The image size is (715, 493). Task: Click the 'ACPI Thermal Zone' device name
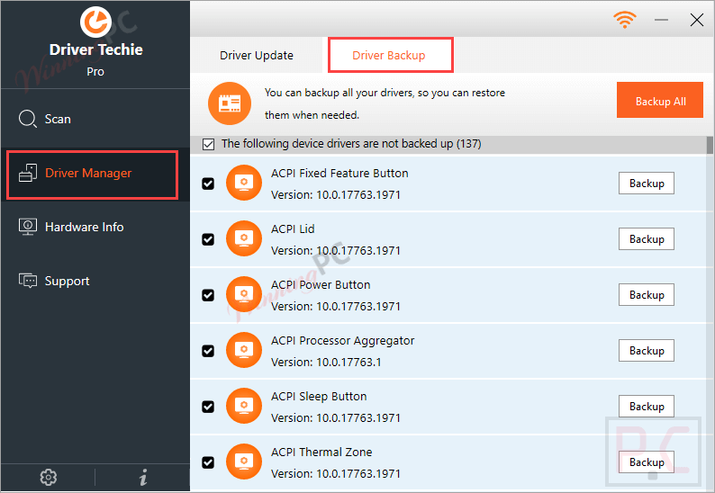click(321, 452)
